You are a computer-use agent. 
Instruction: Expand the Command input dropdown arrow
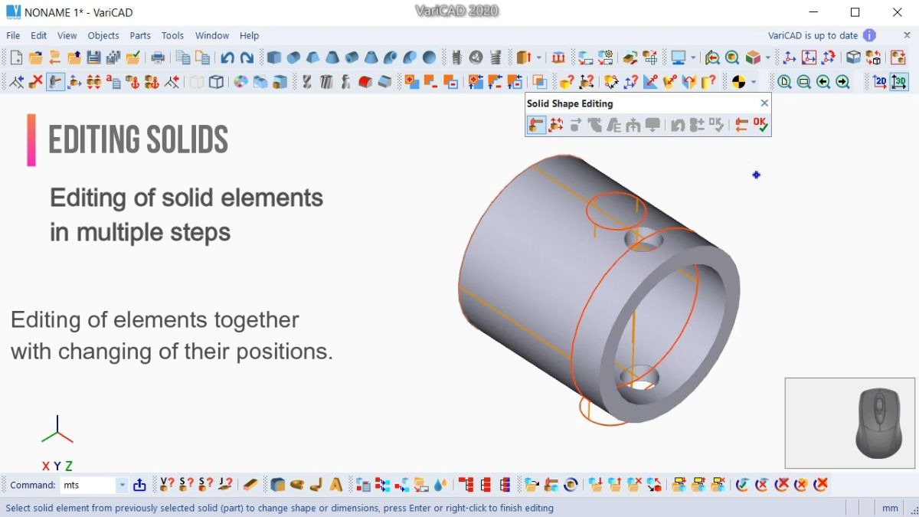coord(122,485)
